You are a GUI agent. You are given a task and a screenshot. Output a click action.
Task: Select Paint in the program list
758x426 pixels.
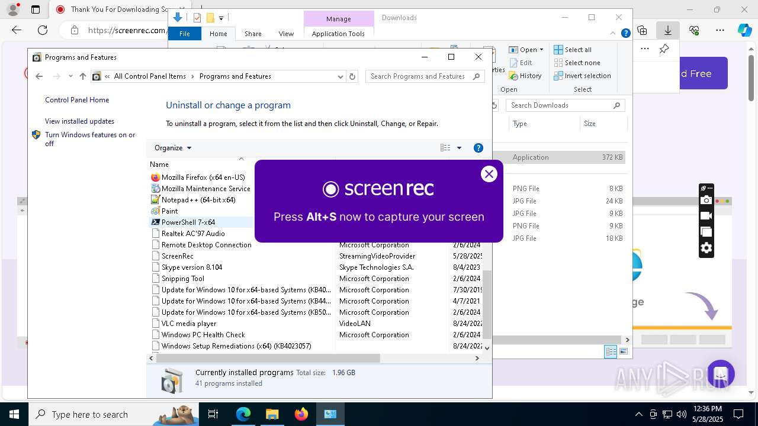169,211
